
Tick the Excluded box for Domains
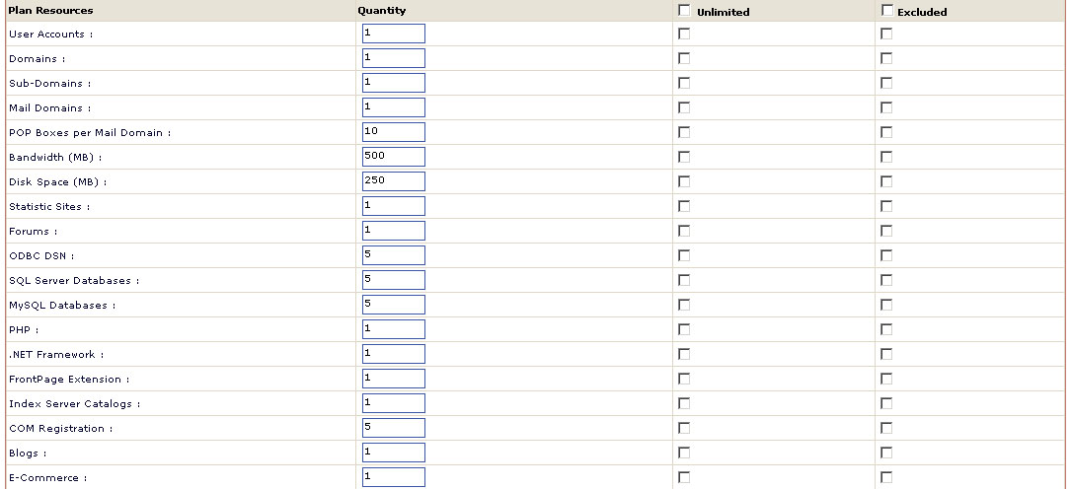pyautogui.click(x=885, y=58)
